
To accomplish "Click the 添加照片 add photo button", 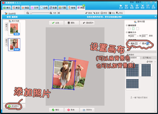I will tap(14, 106).
